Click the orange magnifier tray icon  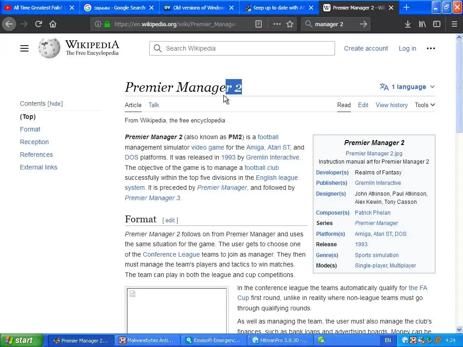pos(438,340)
